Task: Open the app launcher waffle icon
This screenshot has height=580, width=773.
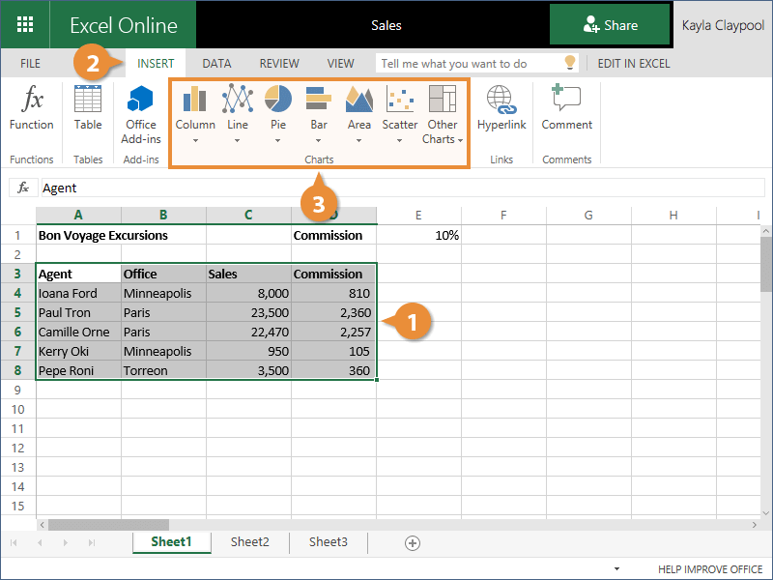Action: point(24,25)
